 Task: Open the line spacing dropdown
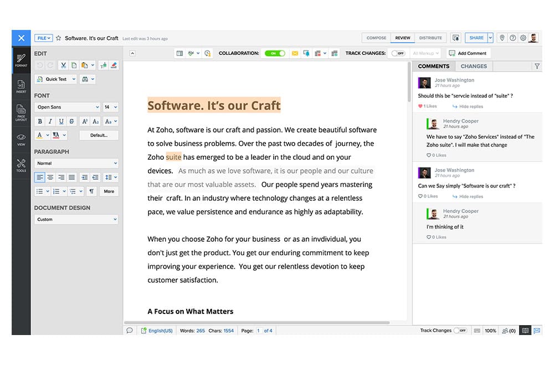(111, 177)
